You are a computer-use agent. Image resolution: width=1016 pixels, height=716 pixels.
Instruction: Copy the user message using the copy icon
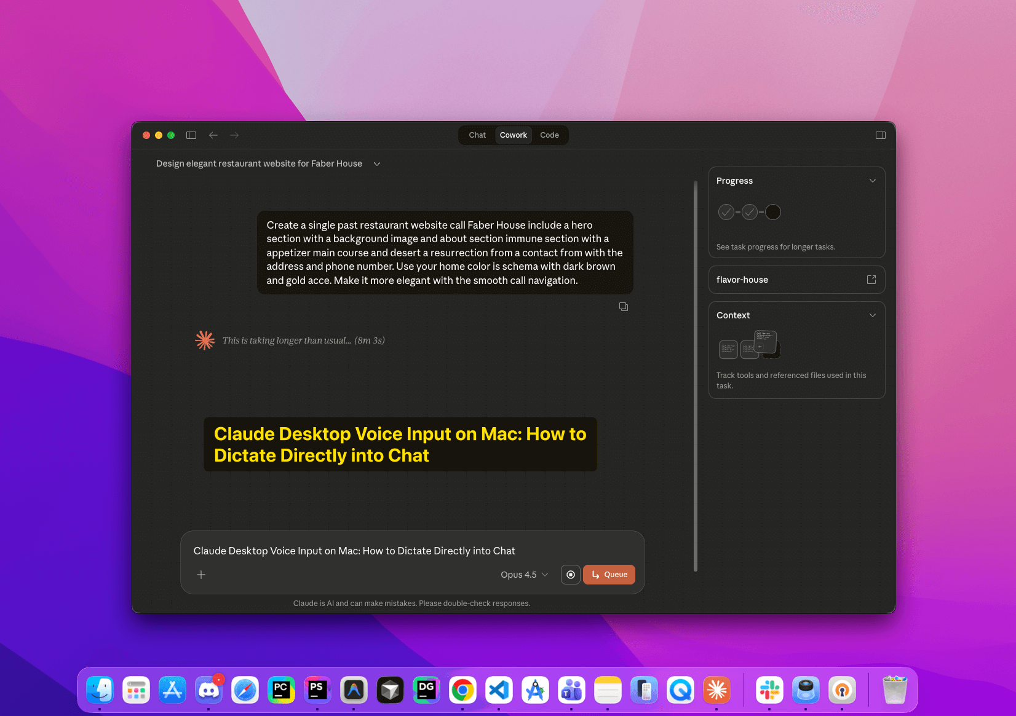(x=623, y=306)
